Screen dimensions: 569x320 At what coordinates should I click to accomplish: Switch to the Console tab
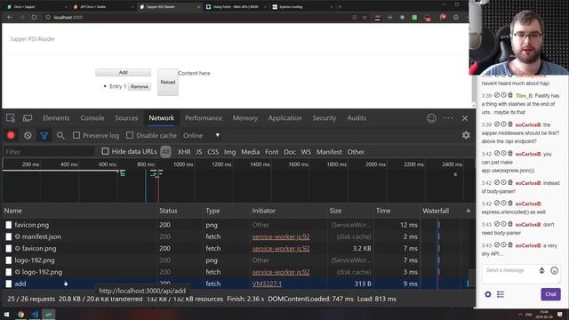tap(92, 118)
